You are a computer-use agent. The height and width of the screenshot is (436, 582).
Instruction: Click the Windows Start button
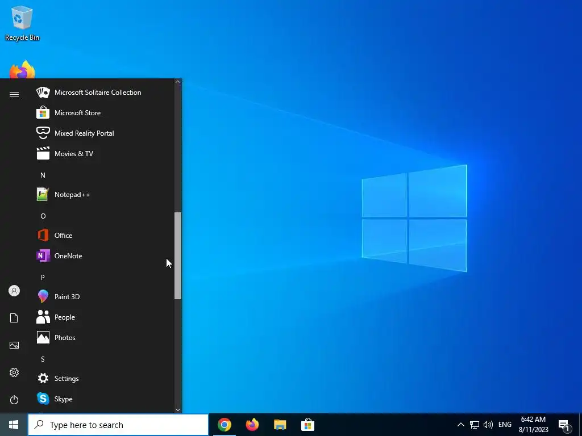tap(14, 425)
